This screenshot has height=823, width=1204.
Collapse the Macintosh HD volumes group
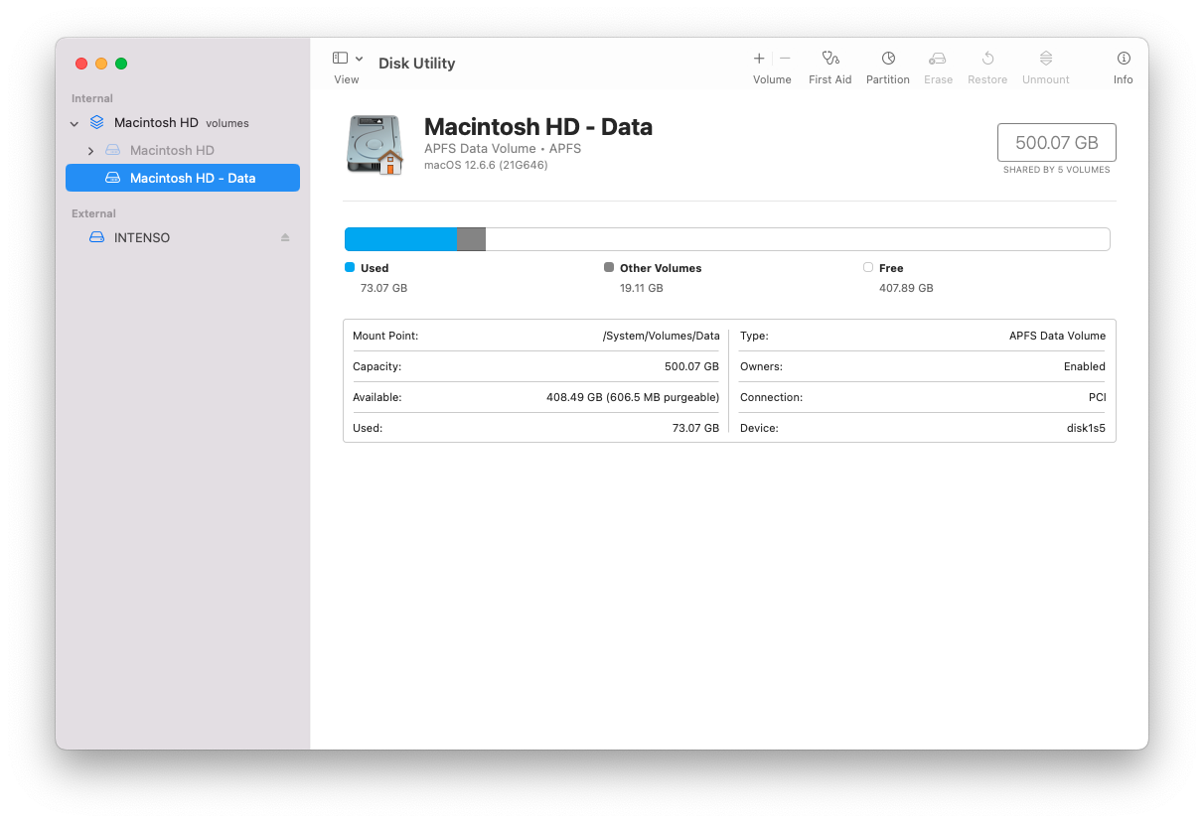pos(74,122)
